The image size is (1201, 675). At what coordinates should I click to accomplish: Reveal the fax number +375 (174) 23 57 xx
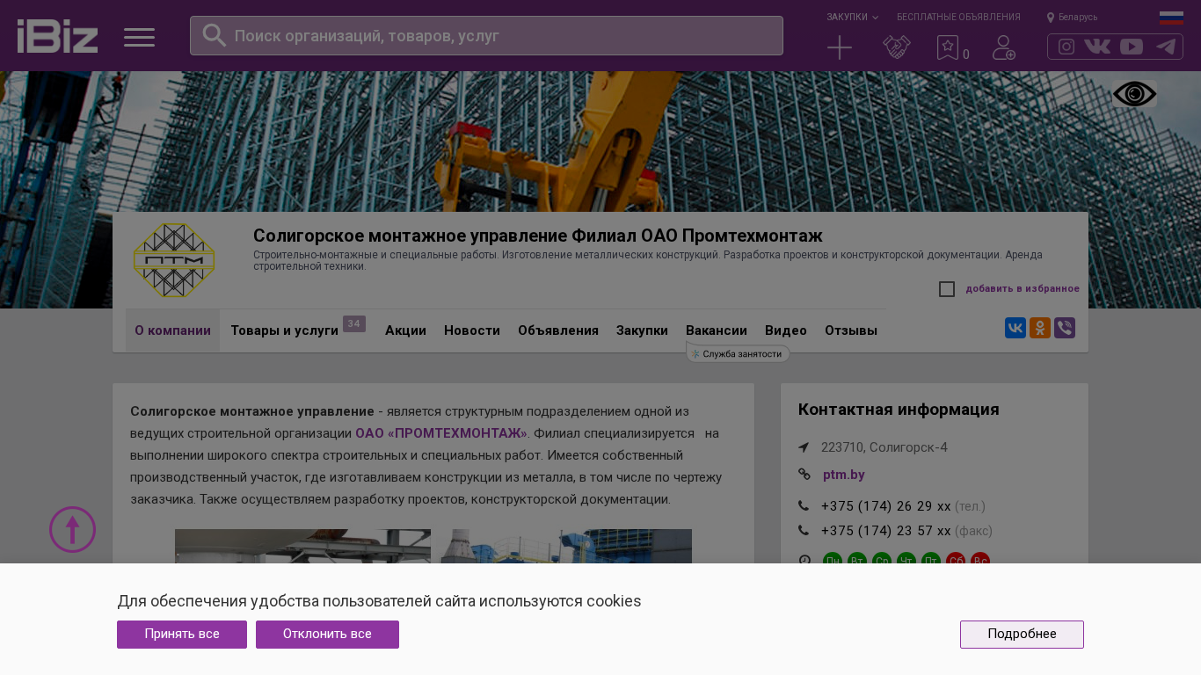(886, 531)
